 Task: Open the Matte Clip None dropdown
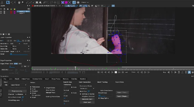coord(20,49)
